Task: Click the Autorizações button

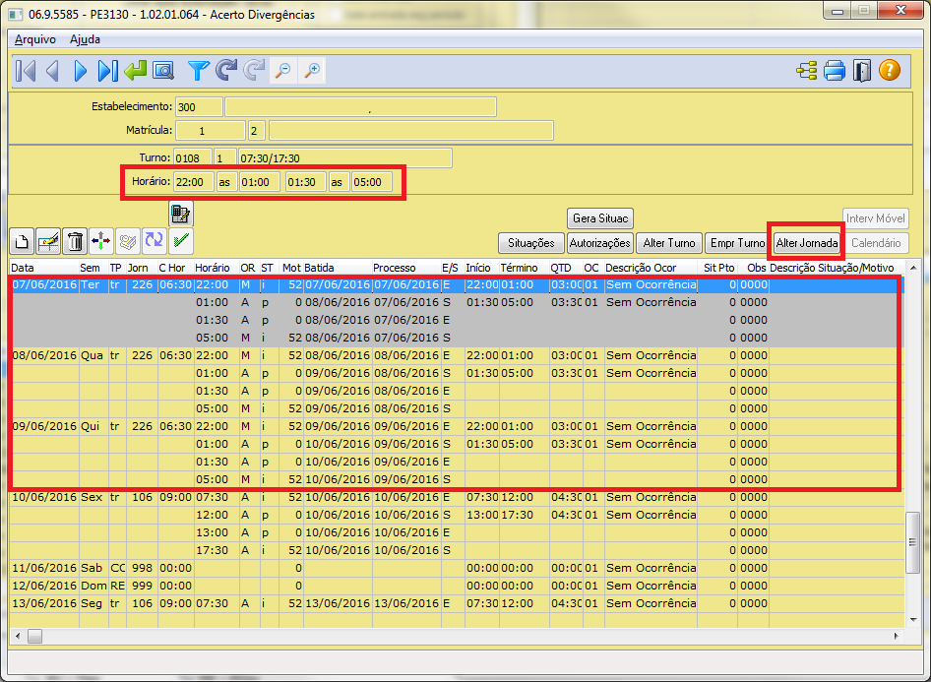Action: (x=599, y=243)
